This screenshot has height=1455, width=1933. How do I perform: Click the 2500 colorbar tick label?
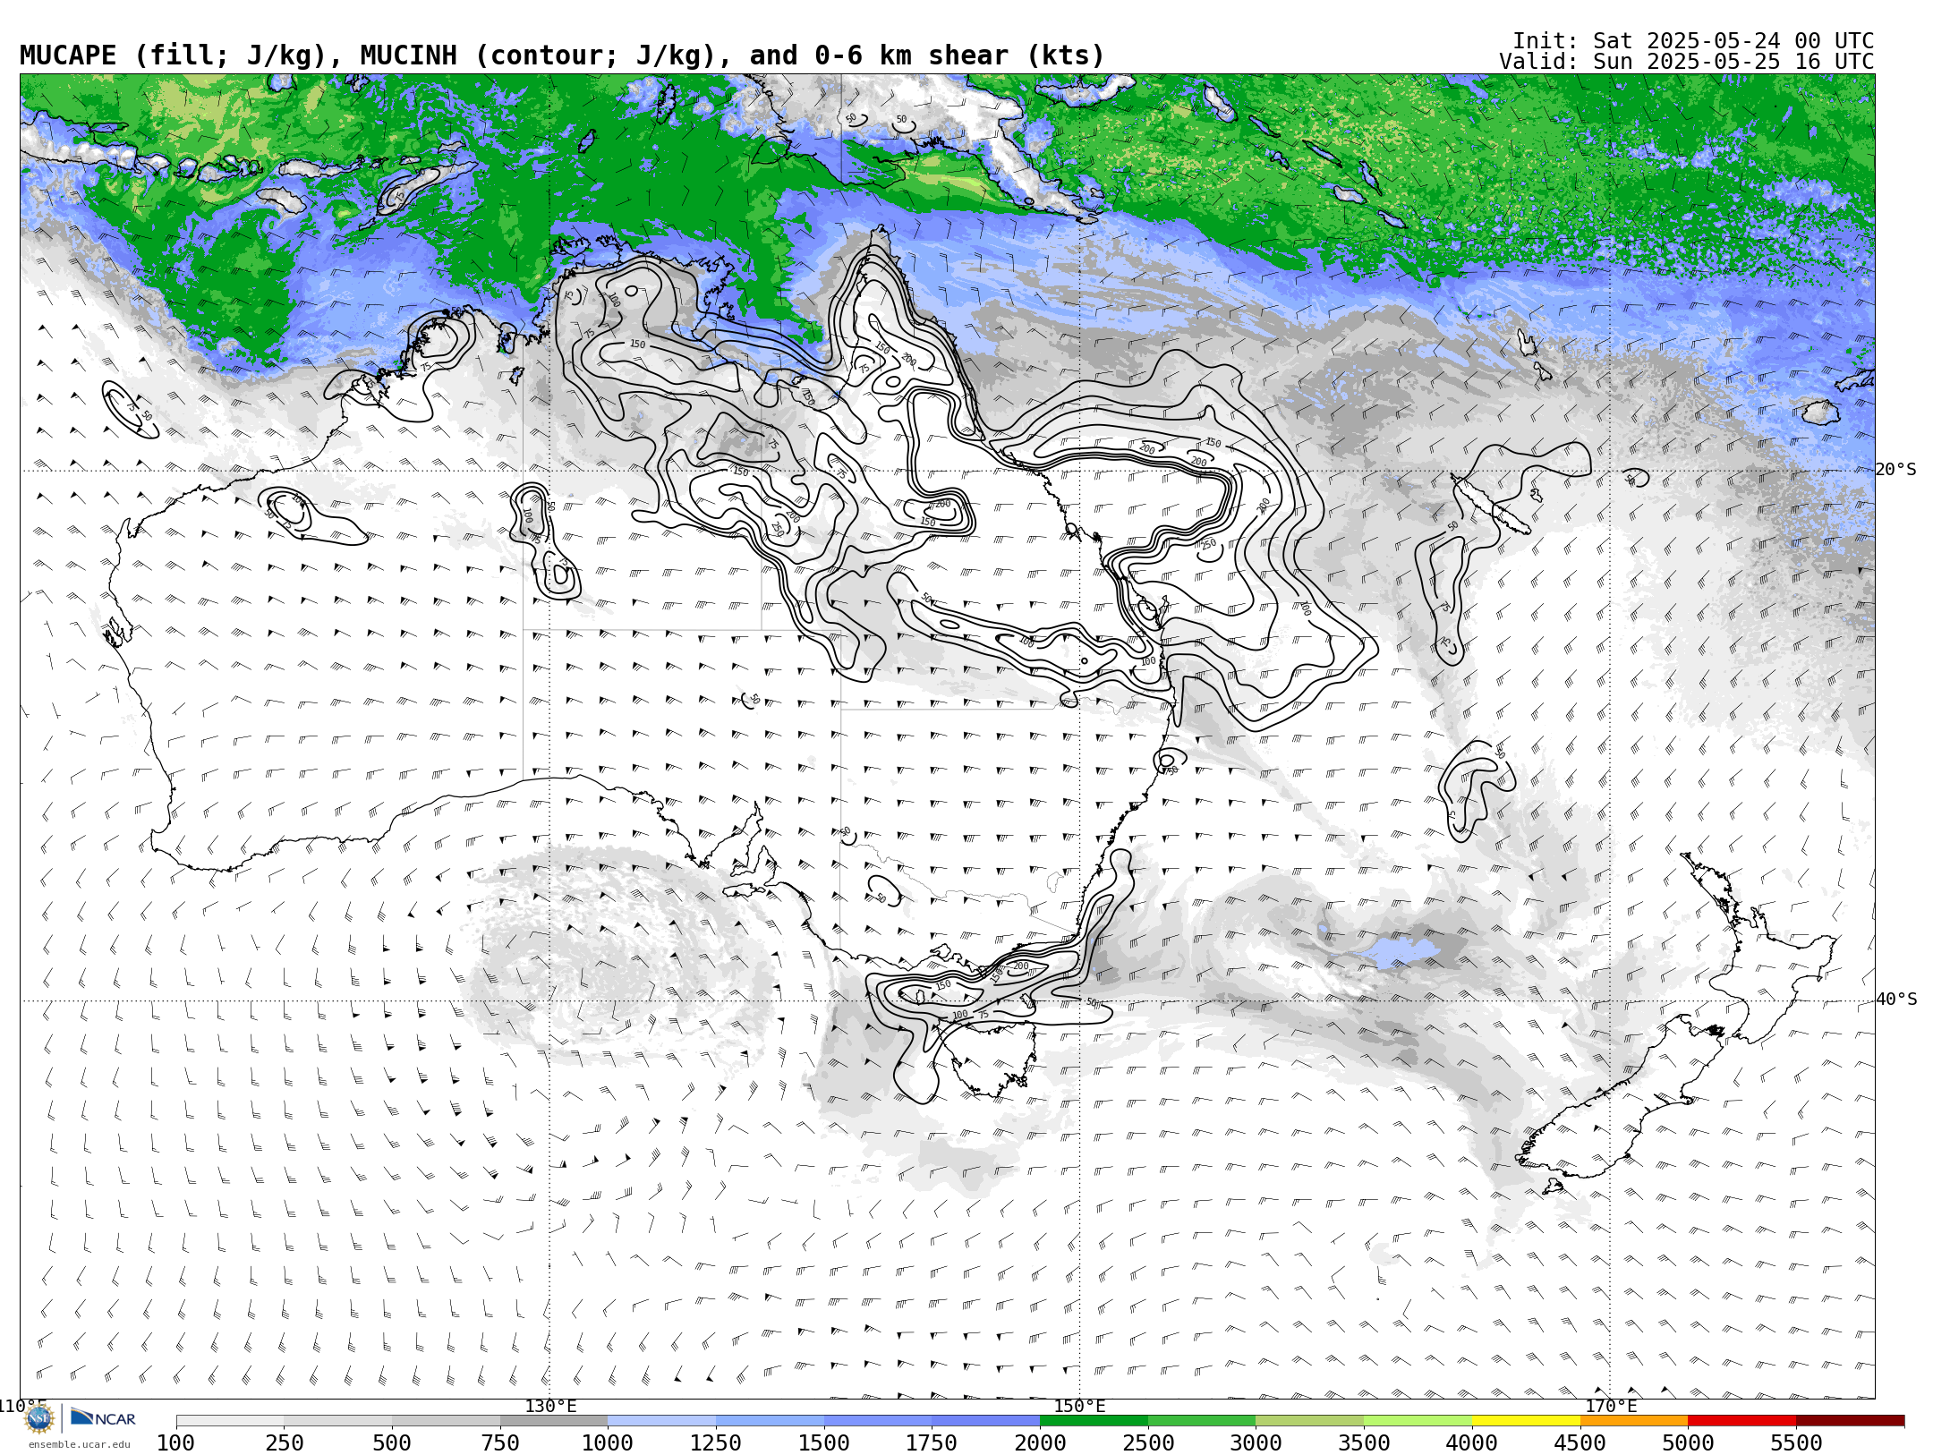click(x=1148, y=1443)
